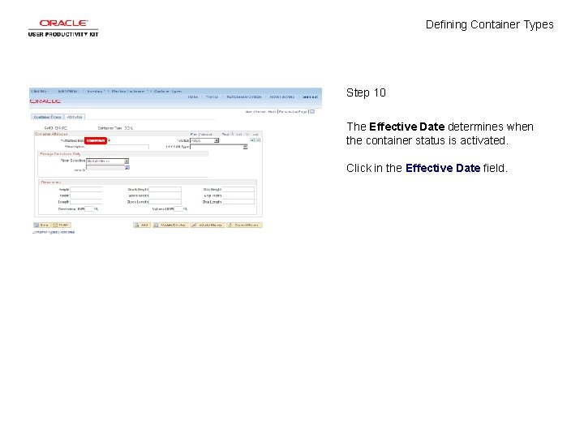Click the Last link in Container Attributes

pos(255,134)
